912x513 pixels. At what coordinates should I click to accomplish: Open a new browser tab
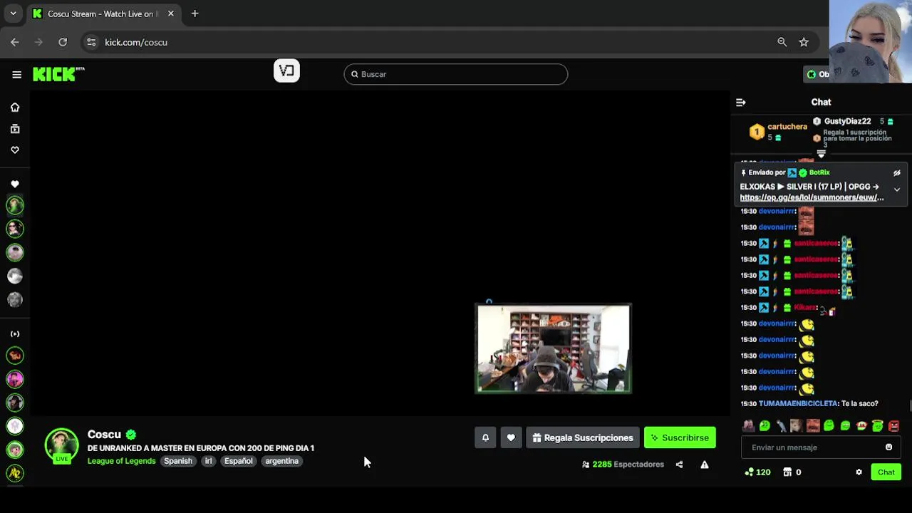(x=195, y=14)
